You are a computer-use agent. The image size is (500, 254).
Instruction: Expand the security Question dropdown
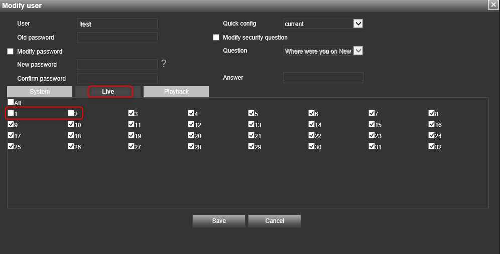coord(358,51)
